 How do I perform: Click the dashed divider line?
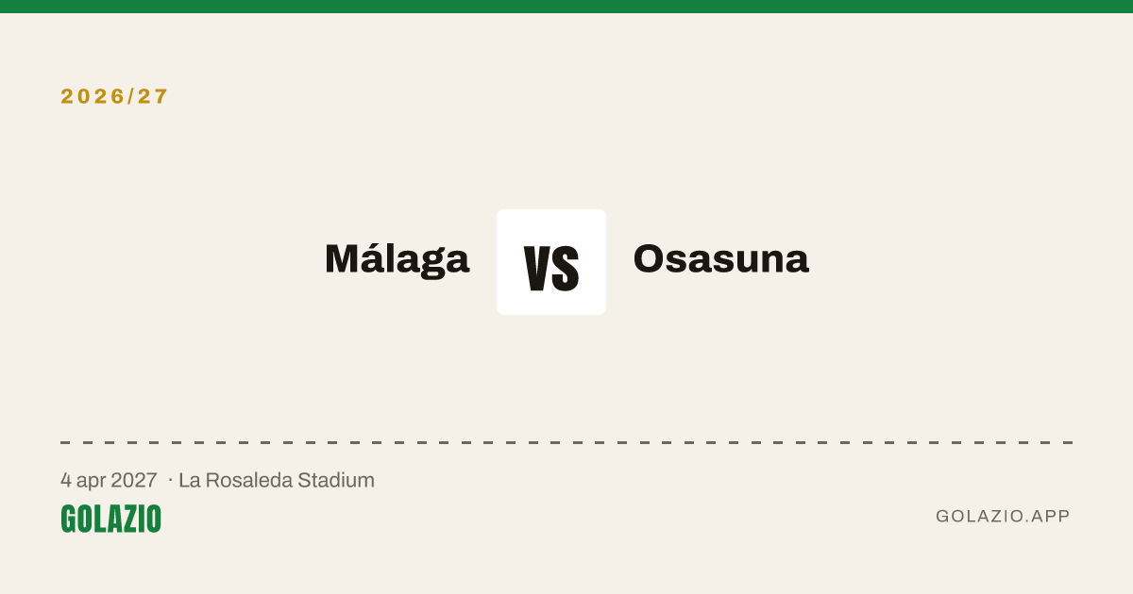566,441
